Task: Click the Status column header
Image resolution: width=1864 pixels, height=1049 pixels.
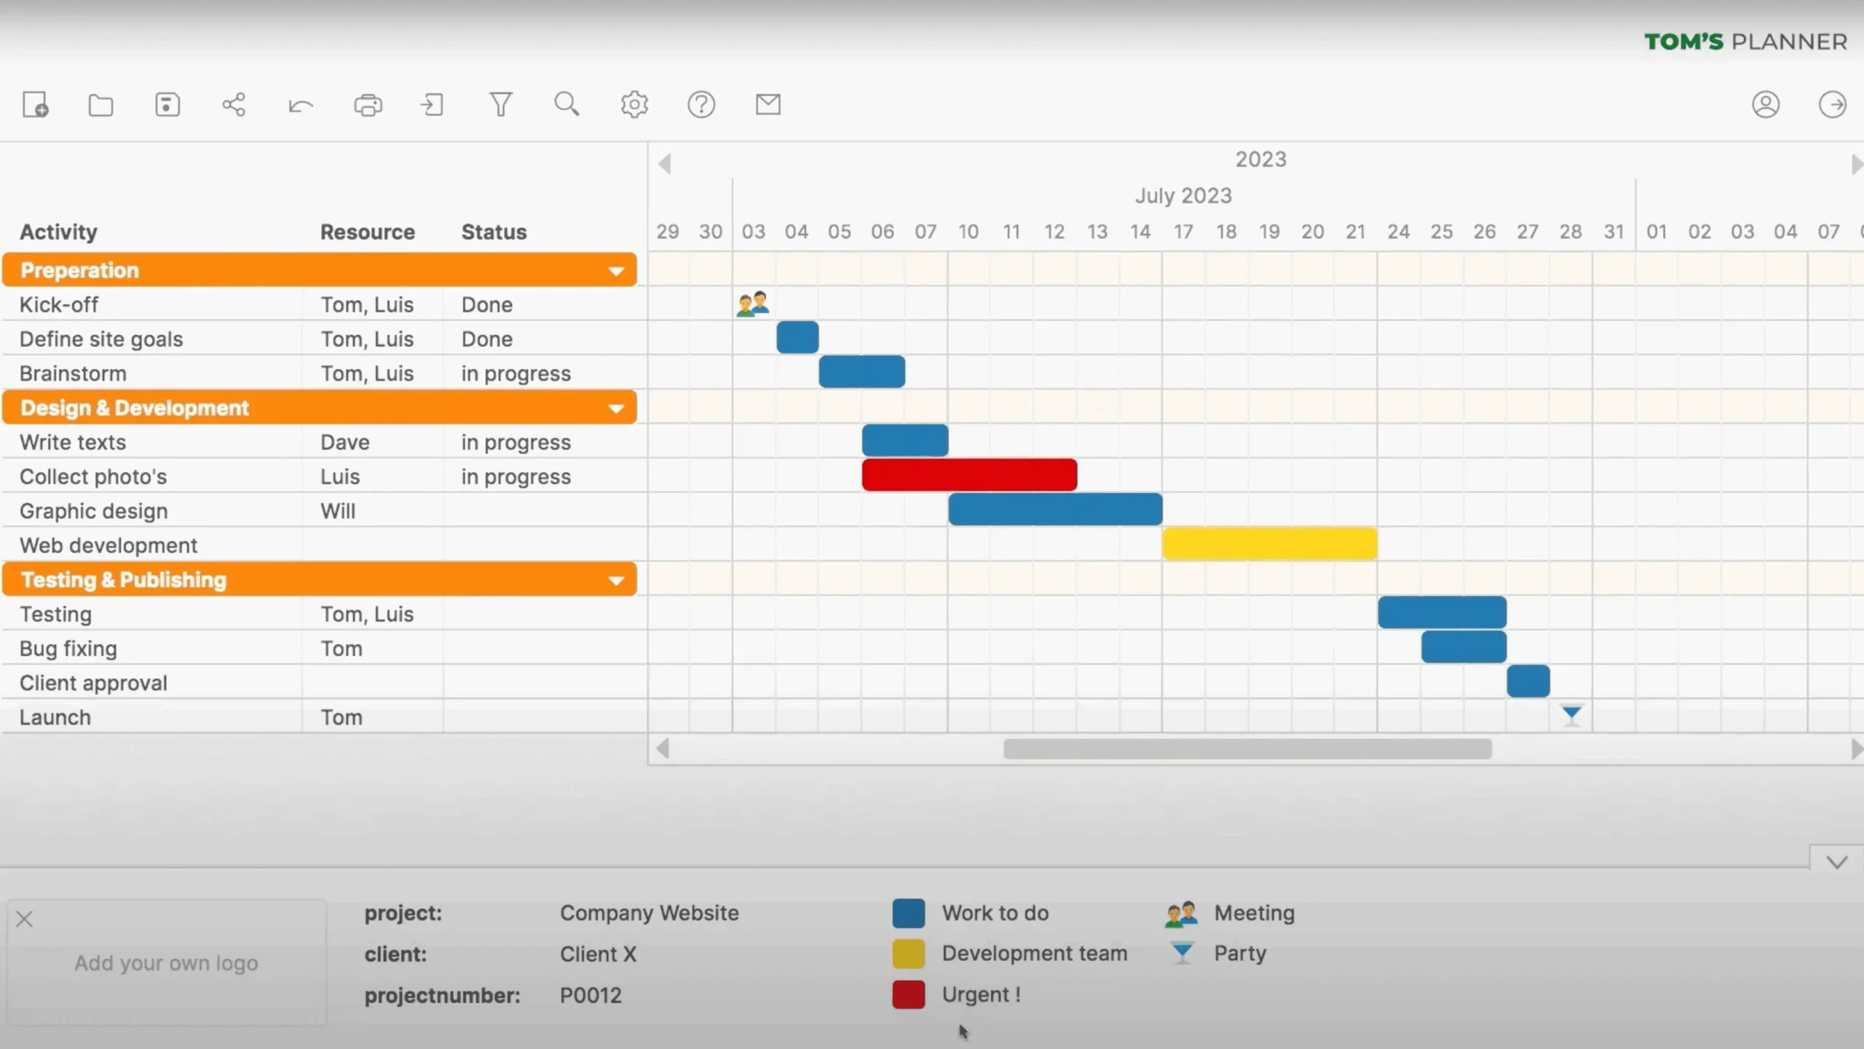Action: click(494, 232)
